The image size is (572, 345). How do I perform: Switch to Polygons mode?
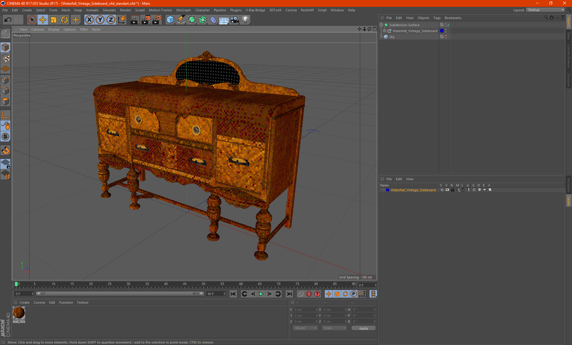click(x=5, y=101)
